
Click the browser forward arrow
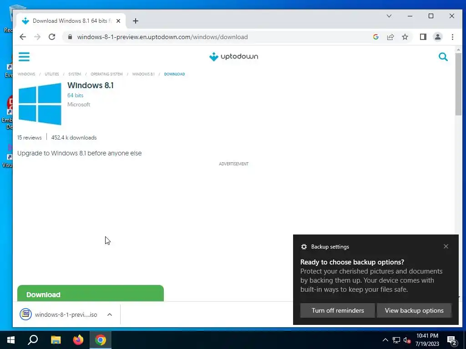(37, 37)
